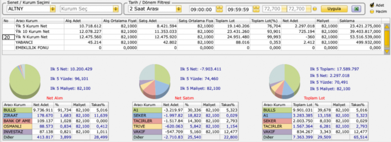
Task: Click the yellow circle beside price range fields
Action: (x=315, y=9)
